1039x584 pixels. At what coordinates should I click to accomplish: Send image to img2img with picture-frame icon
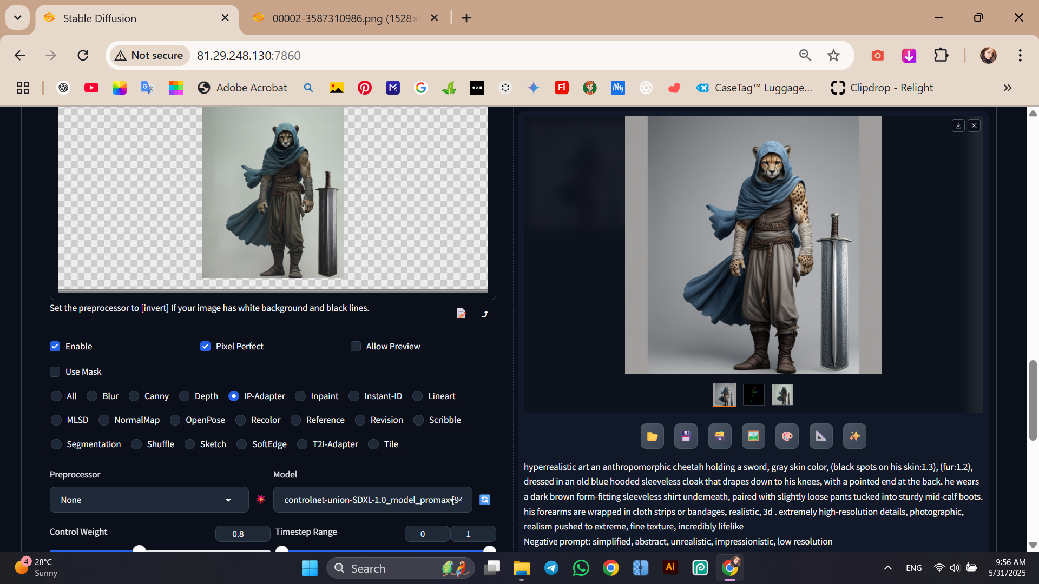(x=753, y=436)
